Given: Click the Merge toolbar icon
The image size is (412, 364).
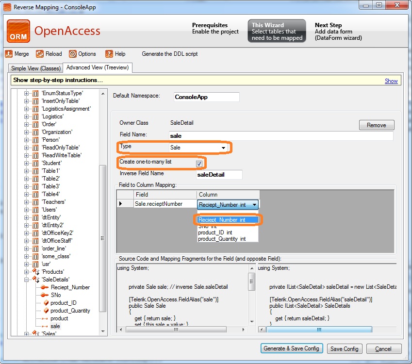Looking at the screenshot, I should click(9, 54).
